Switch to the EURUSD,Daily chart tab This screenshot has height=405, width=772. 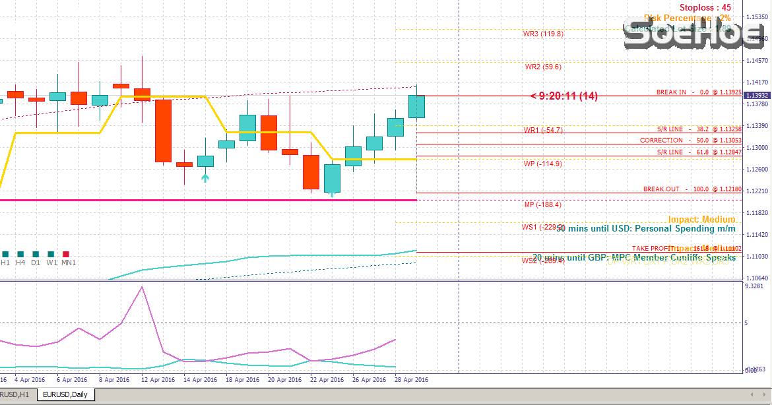coord(65,394)
